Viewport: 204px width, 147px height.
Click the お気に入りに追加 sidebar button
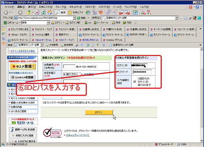pyautogui.click(x=23, y=135)
